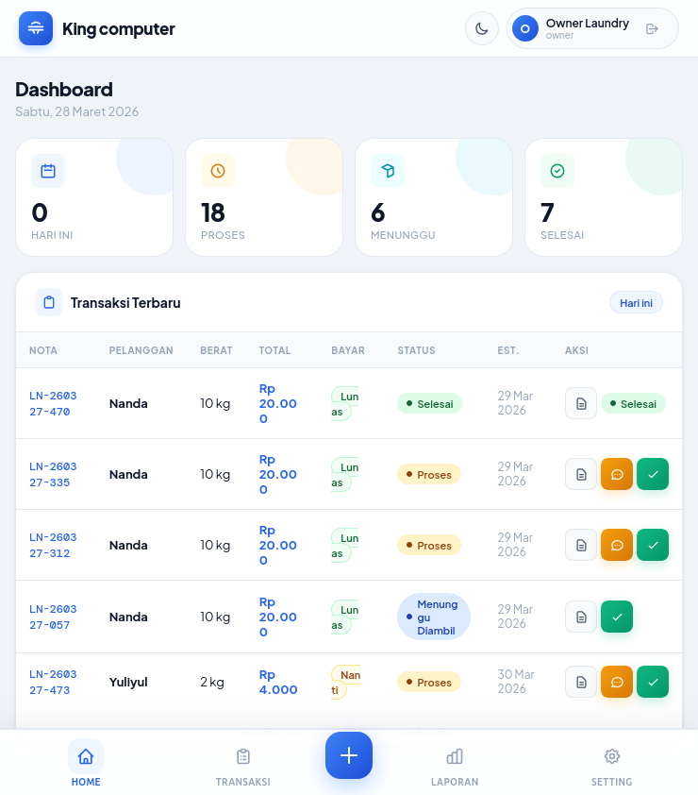This screenshot has height=795, width=698.
Task: Mark Yuliyul's order as done
Action: (x=653, y=682)
